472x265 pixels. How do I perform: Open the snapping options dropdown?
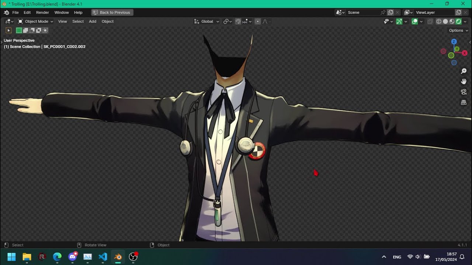(247, 21)
